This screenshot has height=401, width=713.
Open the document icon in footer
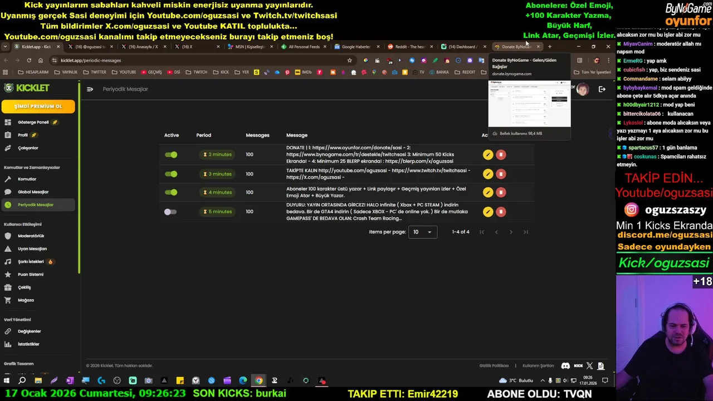point(600,366)
